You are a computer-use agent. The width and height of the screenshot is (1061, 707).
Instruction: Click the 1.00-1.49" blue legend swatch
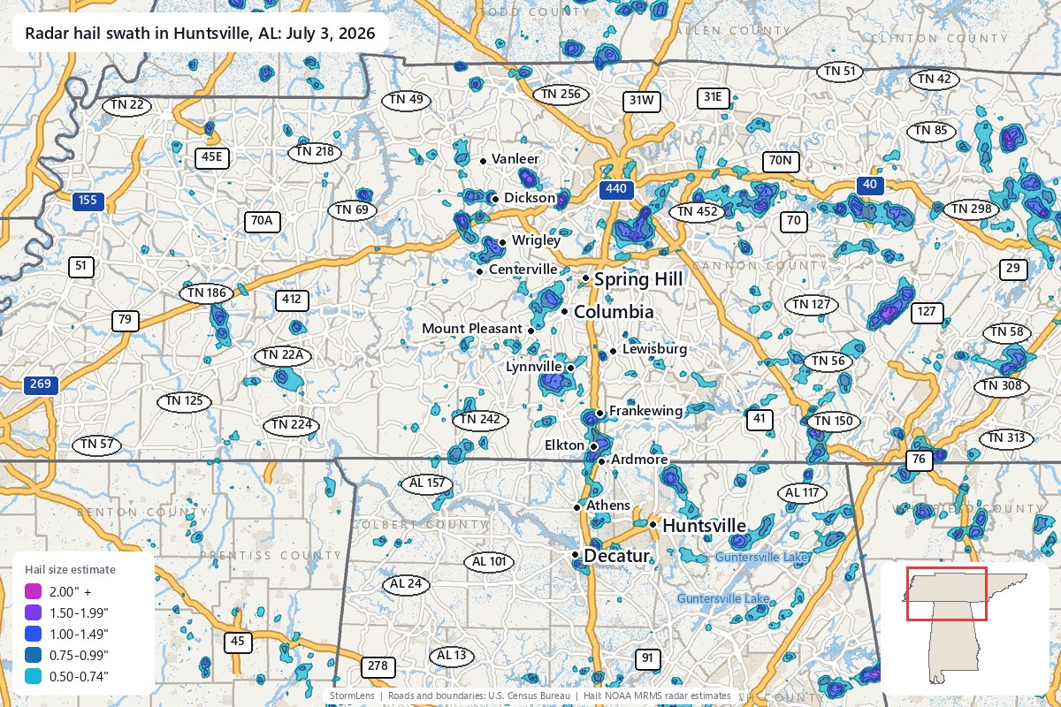click(x=32, y=634)
